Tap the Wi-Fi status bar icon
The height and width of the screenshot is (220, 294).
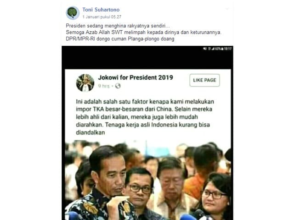tap(209, 49)
